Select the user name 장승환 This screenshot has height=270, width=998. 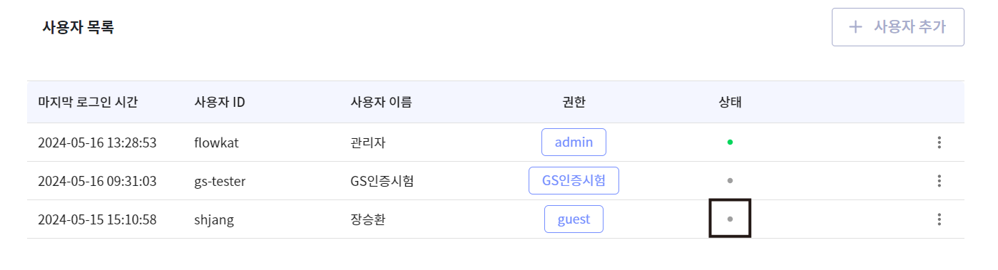point(359,219)
